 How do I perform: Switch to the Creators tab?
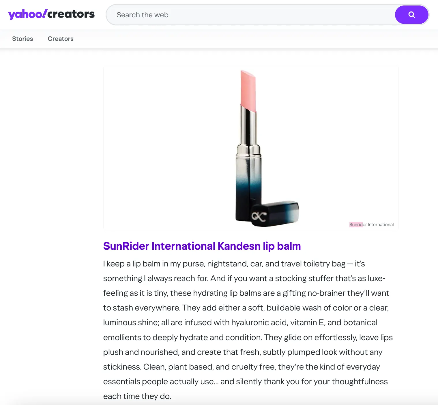pyautogui.click(x=60, y=39)
